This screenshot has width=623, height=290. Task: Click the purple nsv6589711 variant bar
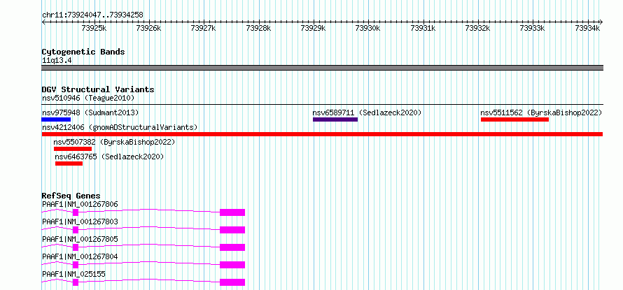[335, 119]
